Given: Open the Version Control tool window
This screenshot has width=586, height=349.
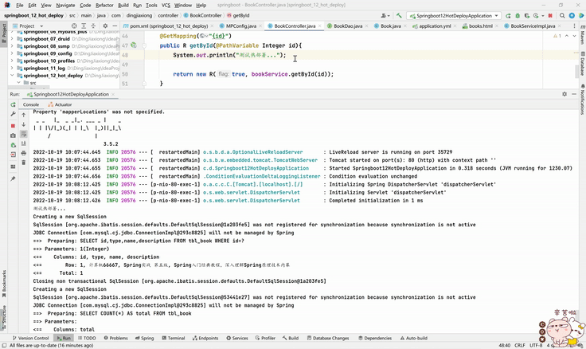Looking at the screenshot, I should (30, 338).
